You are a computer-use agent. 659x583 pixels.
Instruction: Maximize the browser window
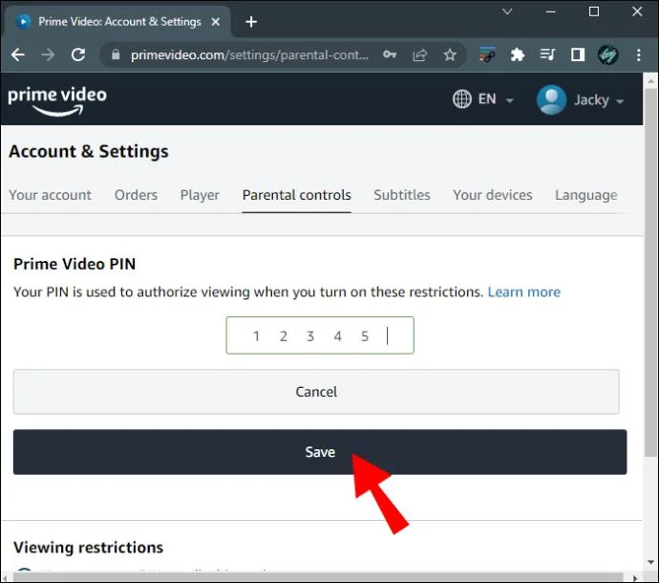pos(594,11)
